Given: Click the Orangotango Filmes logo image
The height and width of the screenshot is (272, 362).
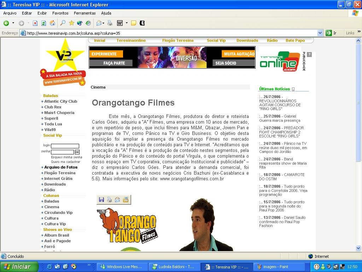Looking at the screenshot, I should [x=127, y=226].
